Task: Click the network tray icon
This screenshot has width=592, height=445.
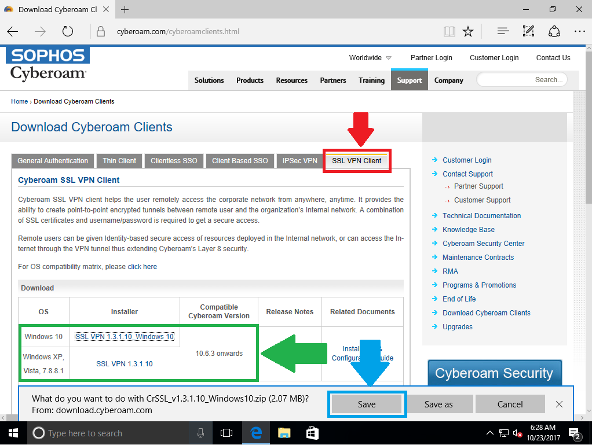Action: (503, 433)
